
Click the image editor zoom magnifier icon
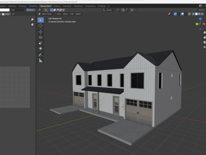point(32,19)
